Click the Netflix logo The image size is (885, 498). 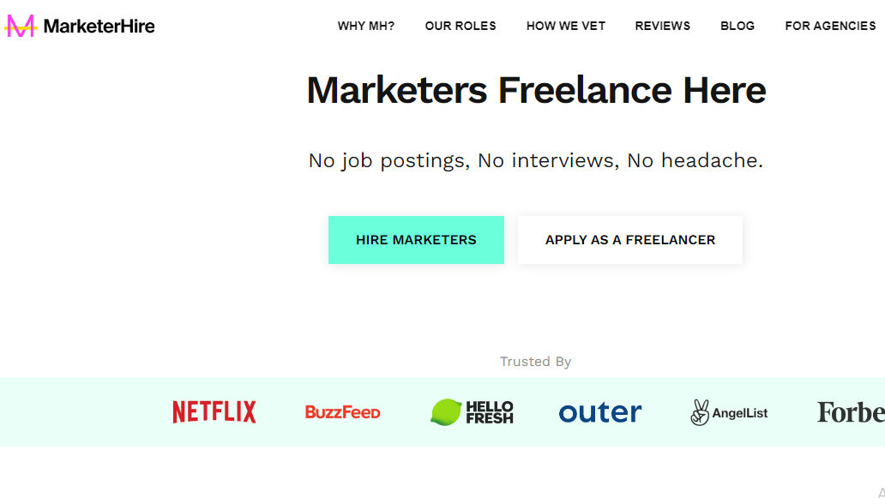click(x=214, y=411)
